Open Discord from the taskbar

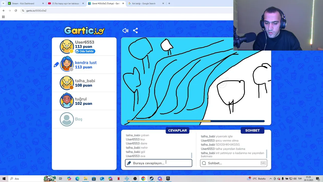click(160, 179)
